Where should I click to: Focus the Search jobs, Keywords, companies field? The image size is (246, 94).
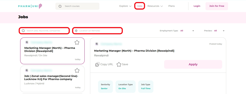[x=44, y=31]
